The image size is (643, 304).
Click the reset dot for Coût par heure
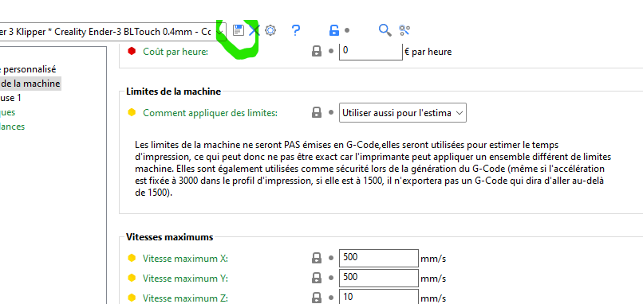pos(331,52)
